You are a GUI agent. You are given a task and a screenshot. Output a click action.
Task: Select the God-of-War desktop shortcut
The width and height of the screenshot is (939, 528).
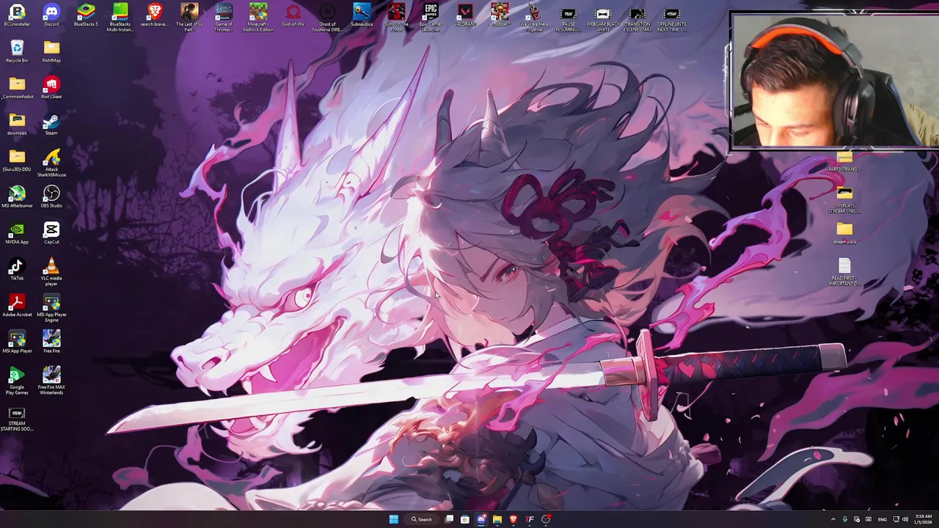coord(293,15)
